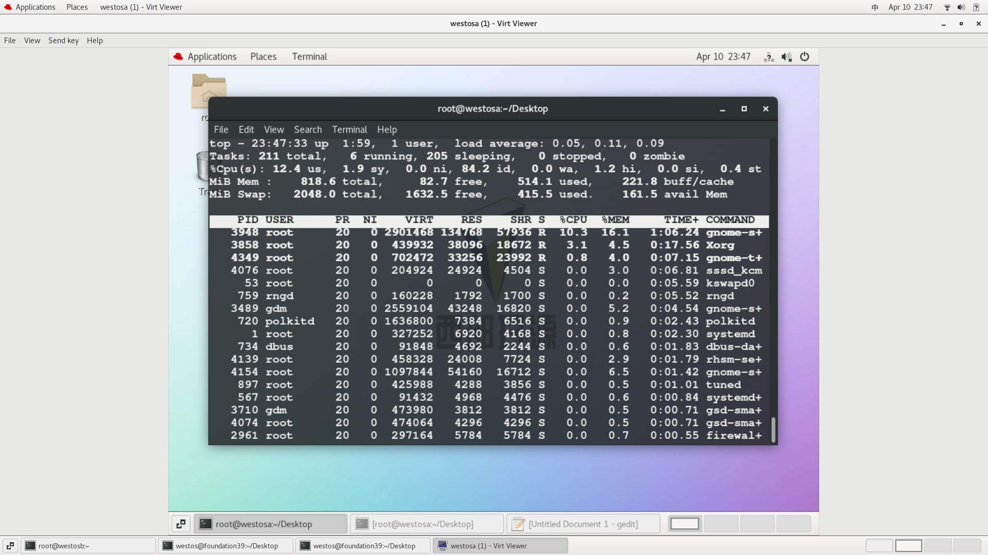Open the guest Terminal app menu
The width and height of the screenshot is (988, 555).
click(309, 57)
